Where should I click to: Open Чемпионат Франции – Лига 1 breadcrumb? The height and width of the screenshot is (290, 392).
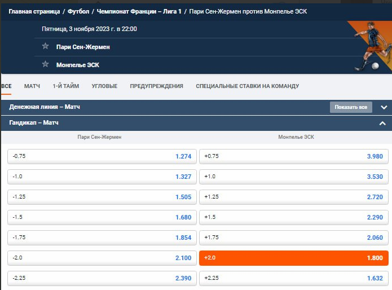click(139, 11)
